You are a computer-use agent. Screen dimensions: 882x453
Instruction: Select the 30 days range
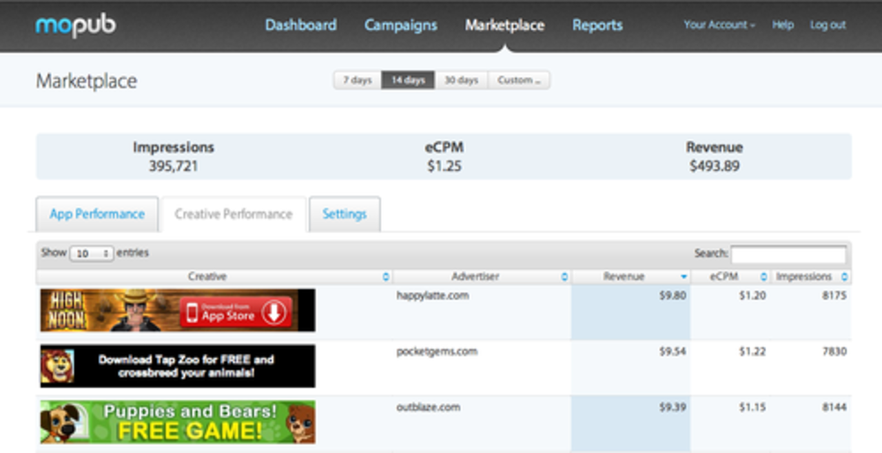[x=461, y=81]
